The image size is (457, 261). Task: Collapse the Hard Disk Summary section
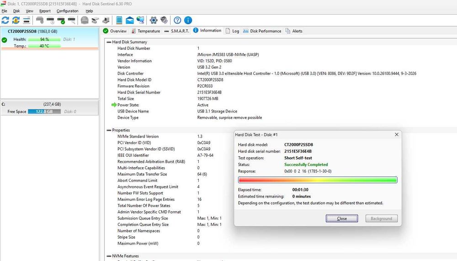109,42
